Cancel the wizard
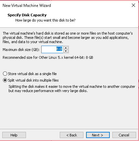The width and height of the screenshot is (139, 141). [x=124, y=135]
